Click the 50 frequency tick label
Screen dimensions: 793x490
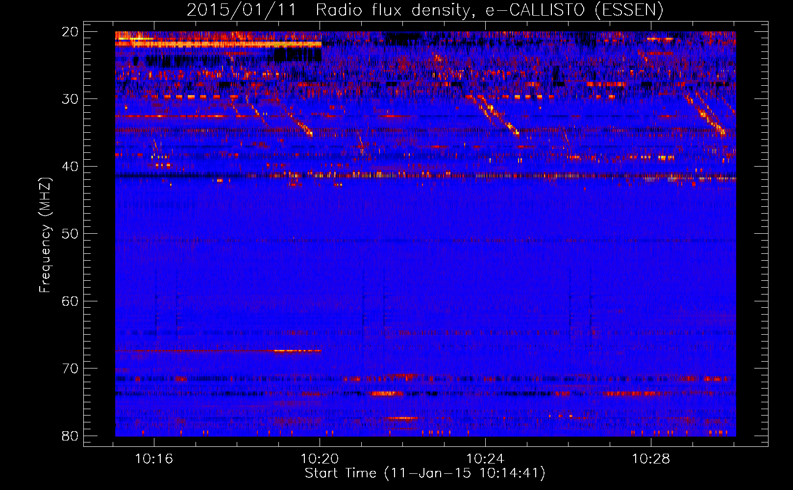[x=70, y=234]
